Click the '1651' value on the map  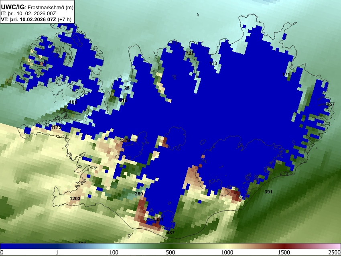pos(158,219)
